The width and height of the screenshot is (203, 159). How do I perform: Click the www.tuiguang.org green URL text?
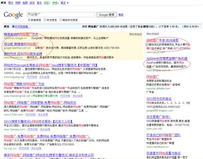click(14, 77)
